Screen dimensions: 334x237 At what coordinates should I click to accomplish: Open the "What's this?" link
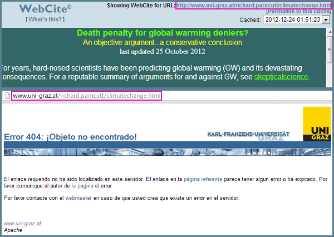(x=45, y=19)
